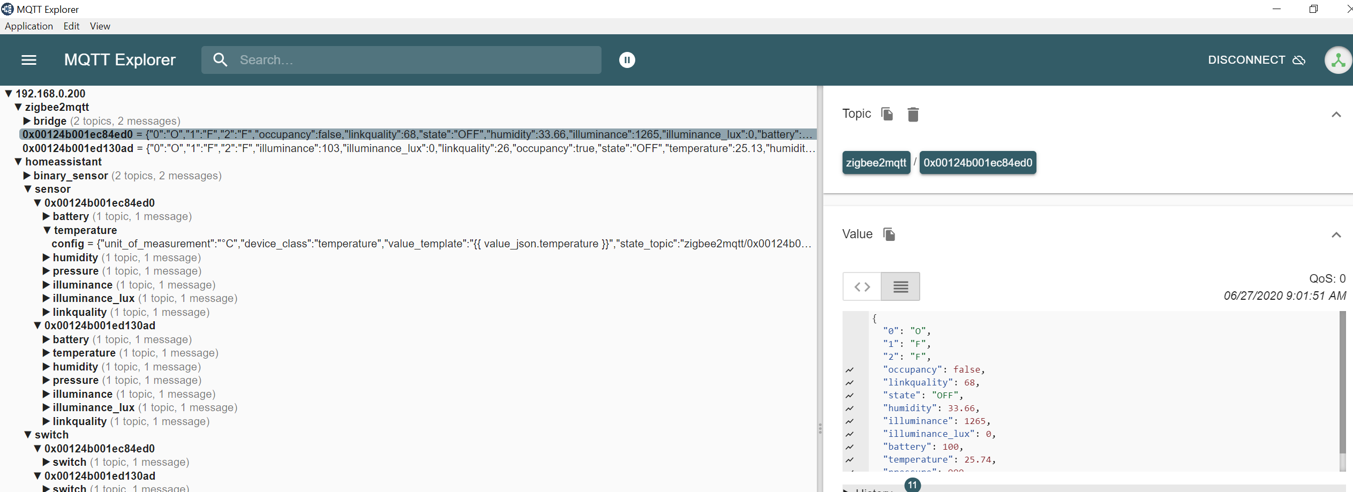The height and width of the screenshot is (492, 1353).
Task: Expand humidity under sensor 0x00124b001ec84ed0
Action: tap(46, 258)
